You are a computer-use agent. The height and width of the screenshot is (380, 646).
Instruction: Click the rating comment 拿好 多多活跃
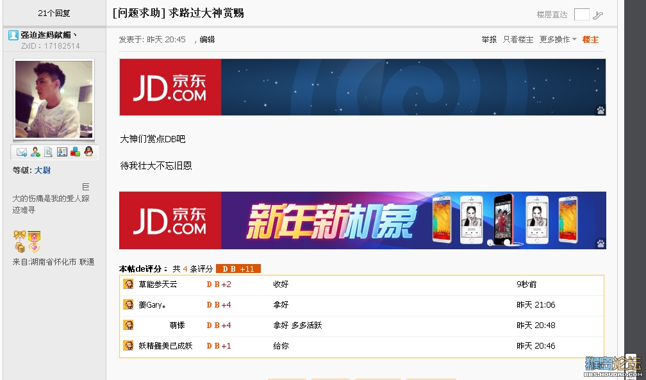coord(297,325)
